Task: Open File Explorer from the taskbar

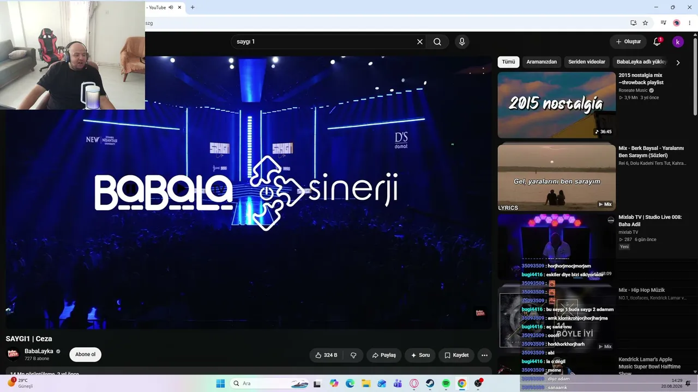Action: 366,383
